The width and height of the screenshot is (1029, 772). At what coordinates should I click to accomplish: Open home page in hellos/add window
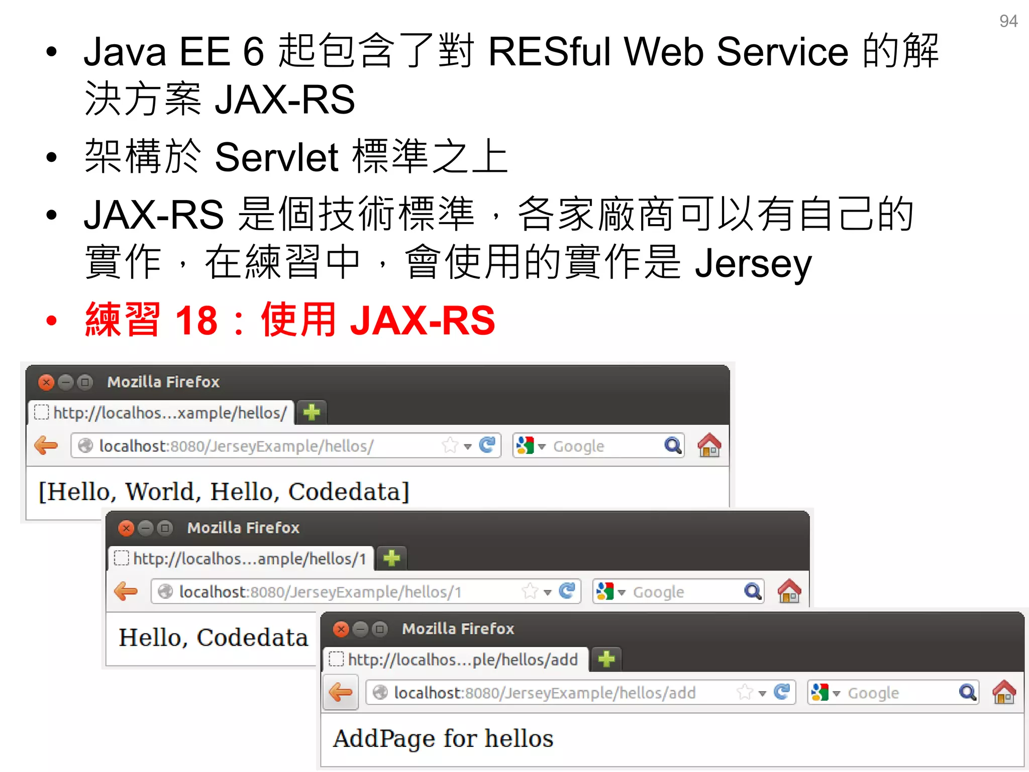tap(1004, 692)
